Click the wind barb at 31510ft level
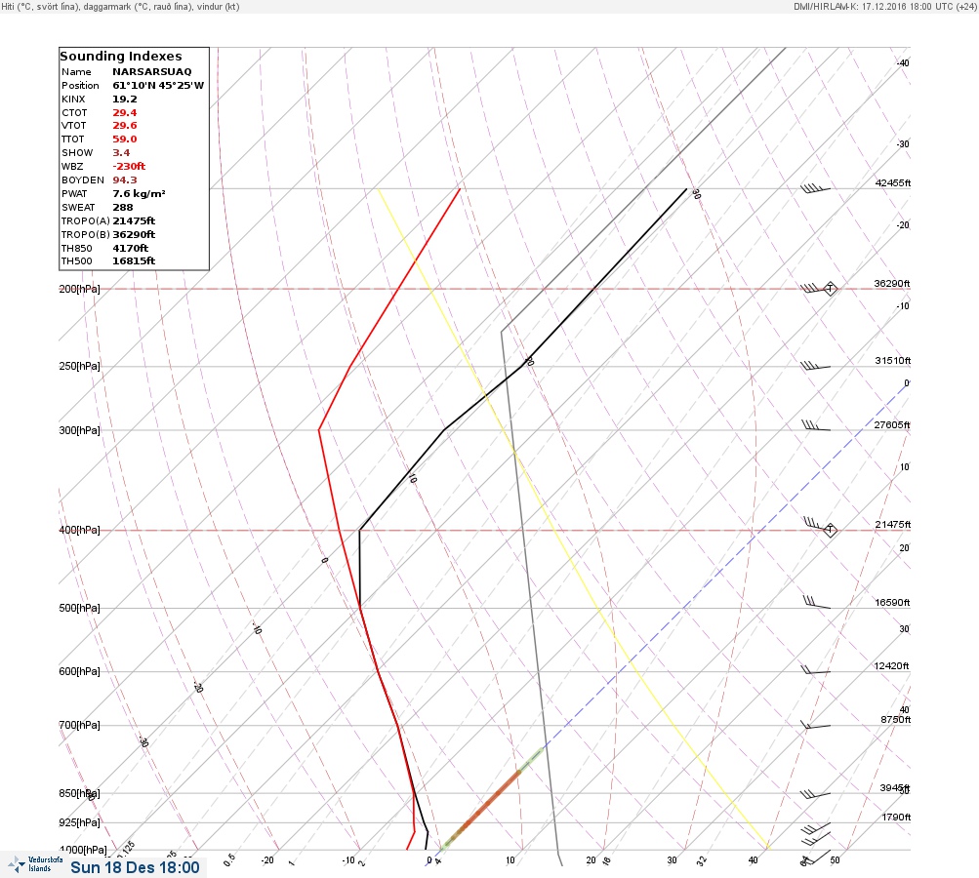The height and width of the screenshot is (878, 979). click(815, 366)
